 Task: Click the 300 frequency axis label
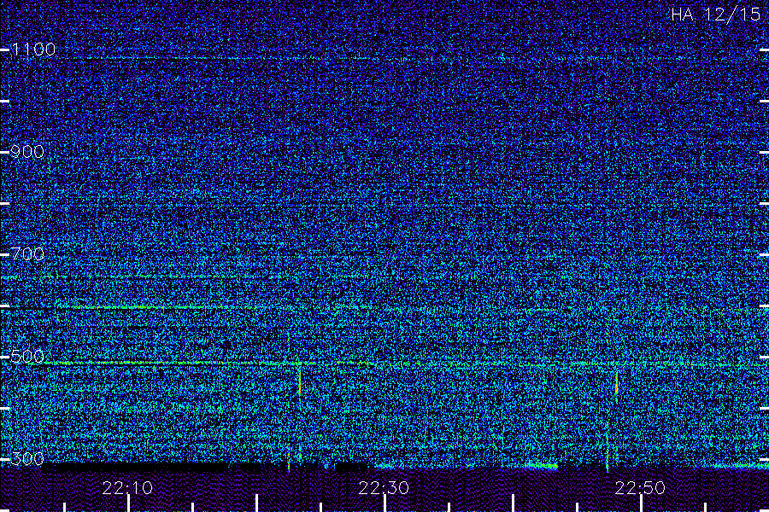[x=27, y=459]
